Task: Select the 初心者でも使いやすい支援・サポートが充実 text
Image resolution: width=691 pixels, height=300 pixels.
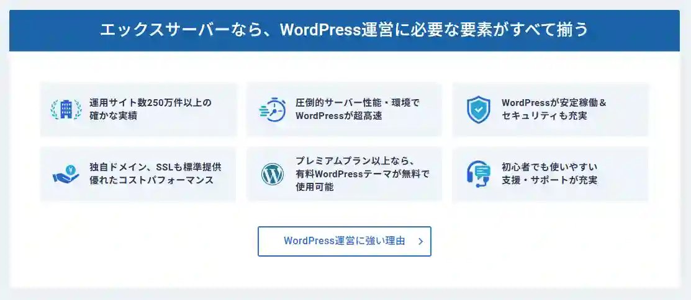Action: (x=549, y=174)
